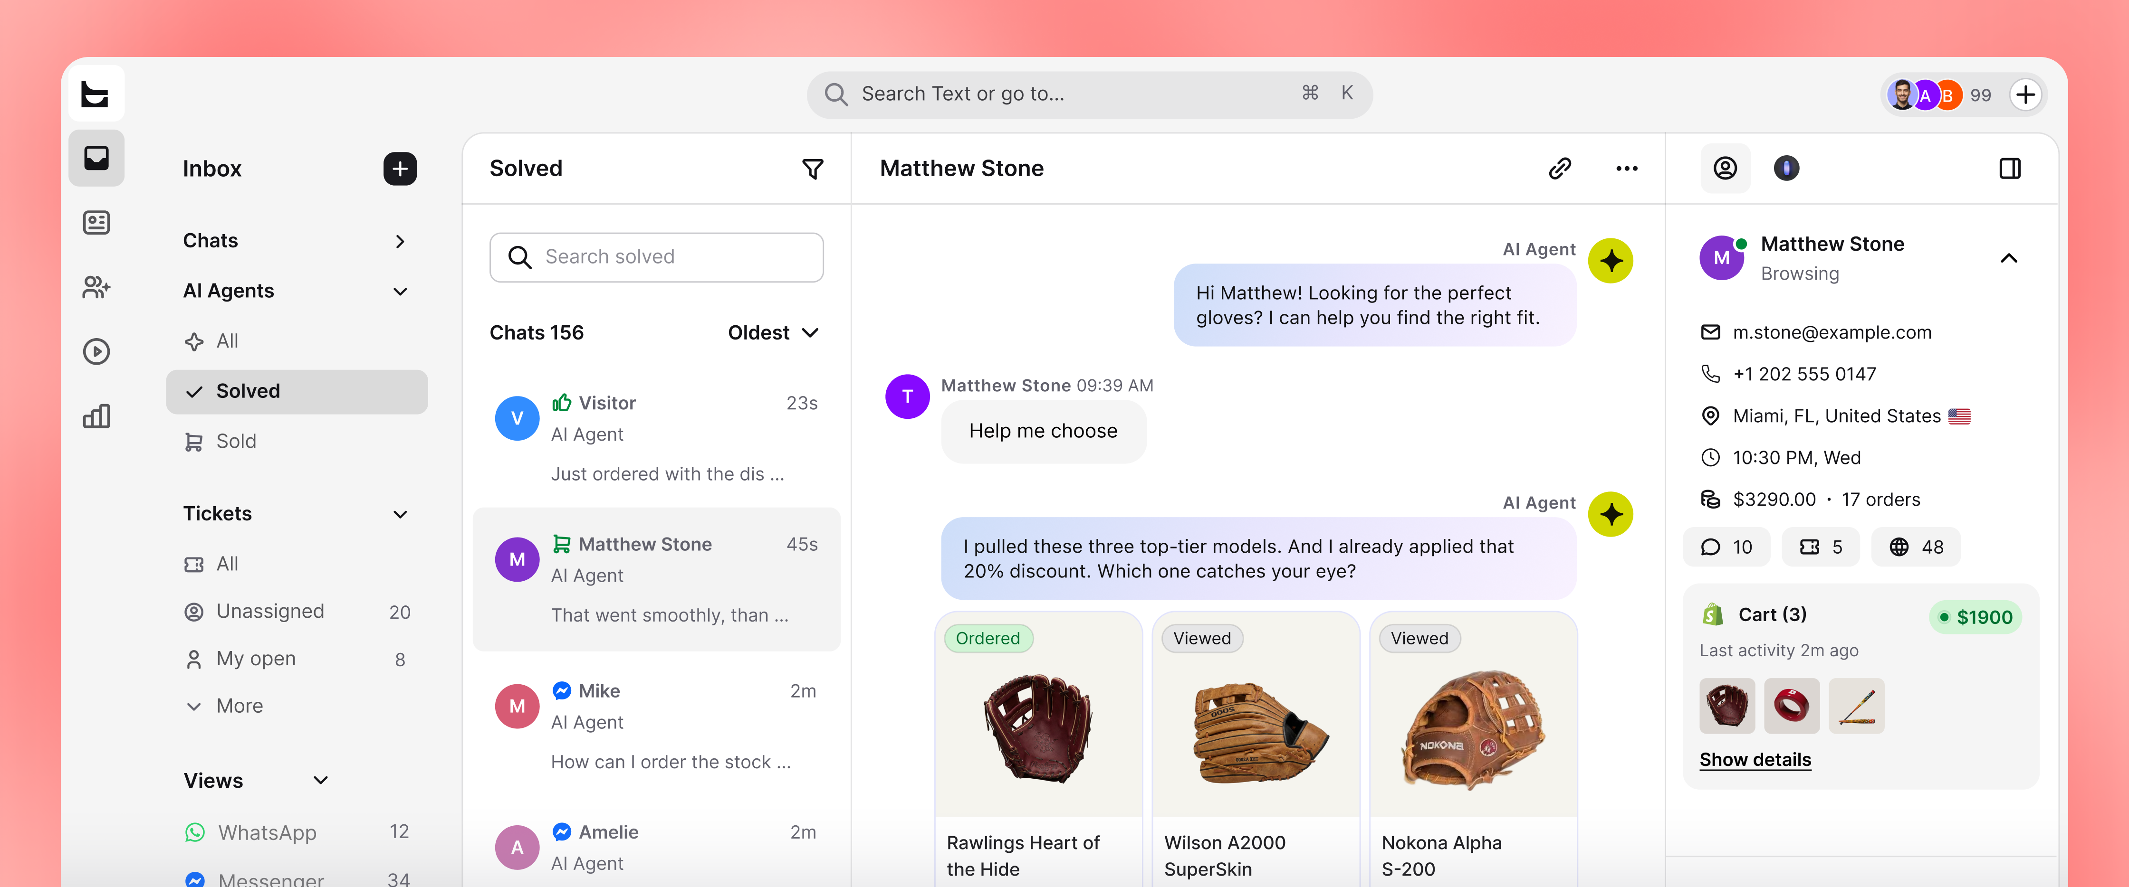Open the Oldest sort dropdown
The image size is (2129, 887).
[773, 333]
